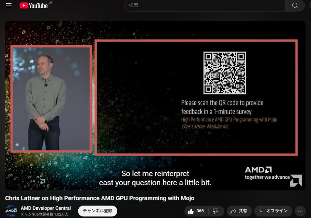Like the video with thumbs-up icon
The height and width of the screenshot is (218, 311).
196,211
